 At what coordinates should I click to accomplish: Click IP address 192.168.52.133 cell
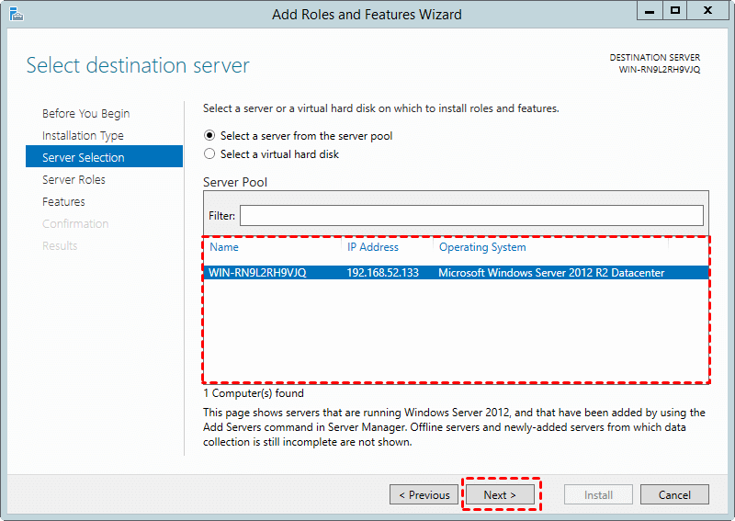click(x=382, y=273)
